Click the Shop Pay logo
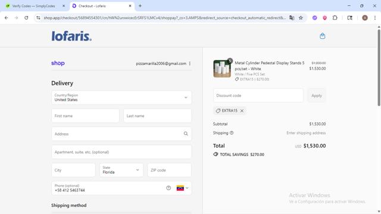Image resolution: width=381 pixels, height=214 pixels. click(58, 63)
